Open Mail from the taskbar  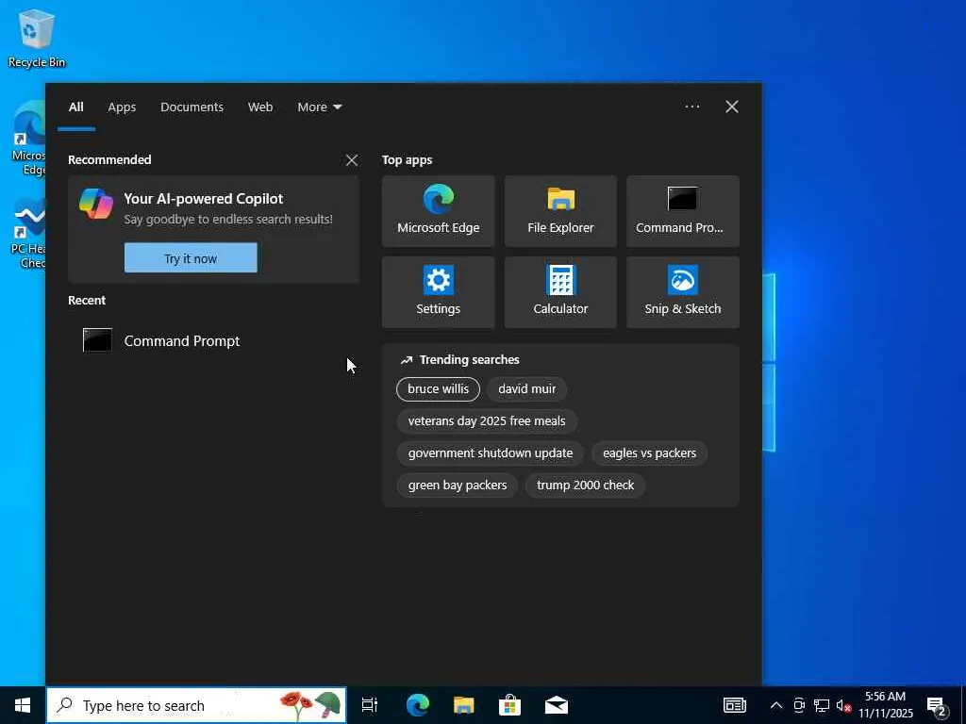(557, 705)
